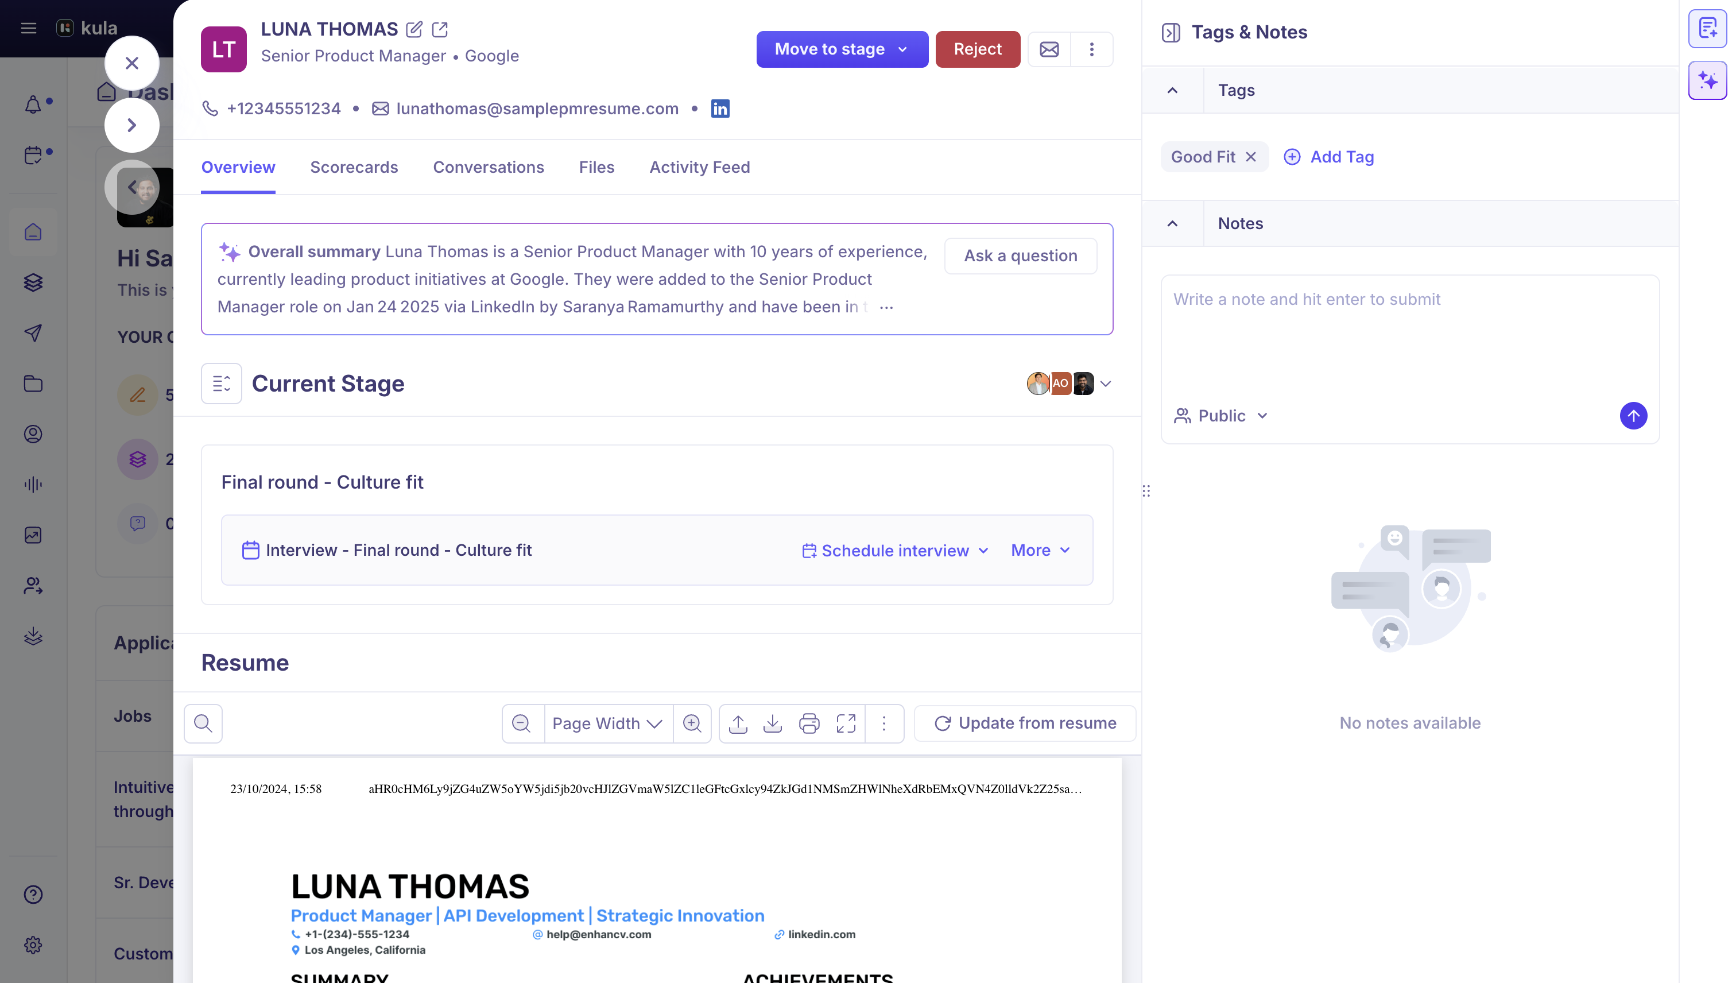
Task: Print the resume
Action: click(x=809, y=723)
